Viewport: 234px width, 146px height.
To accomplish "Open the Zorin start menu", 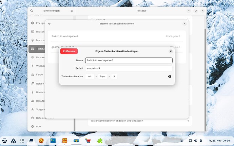I will click(5, 141).
